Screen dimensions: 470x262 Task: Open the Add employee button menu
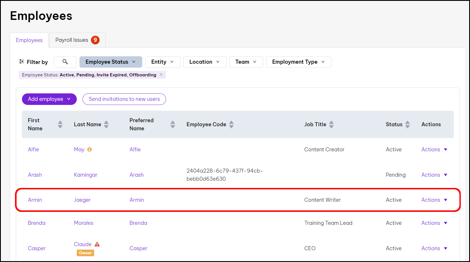(49, 99)
